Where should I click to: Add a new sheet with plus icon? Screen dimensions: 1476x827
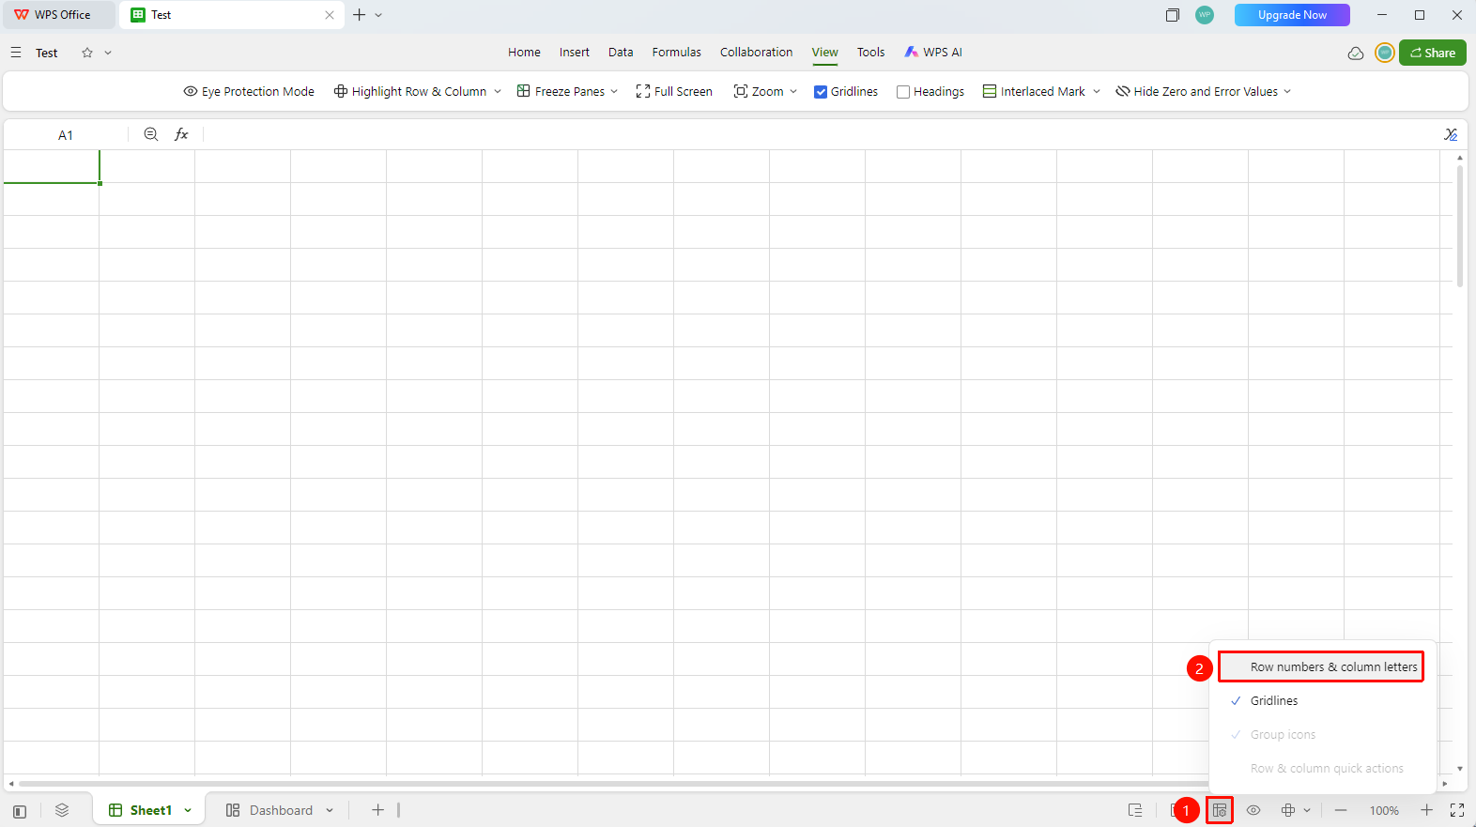coord(377,810)
